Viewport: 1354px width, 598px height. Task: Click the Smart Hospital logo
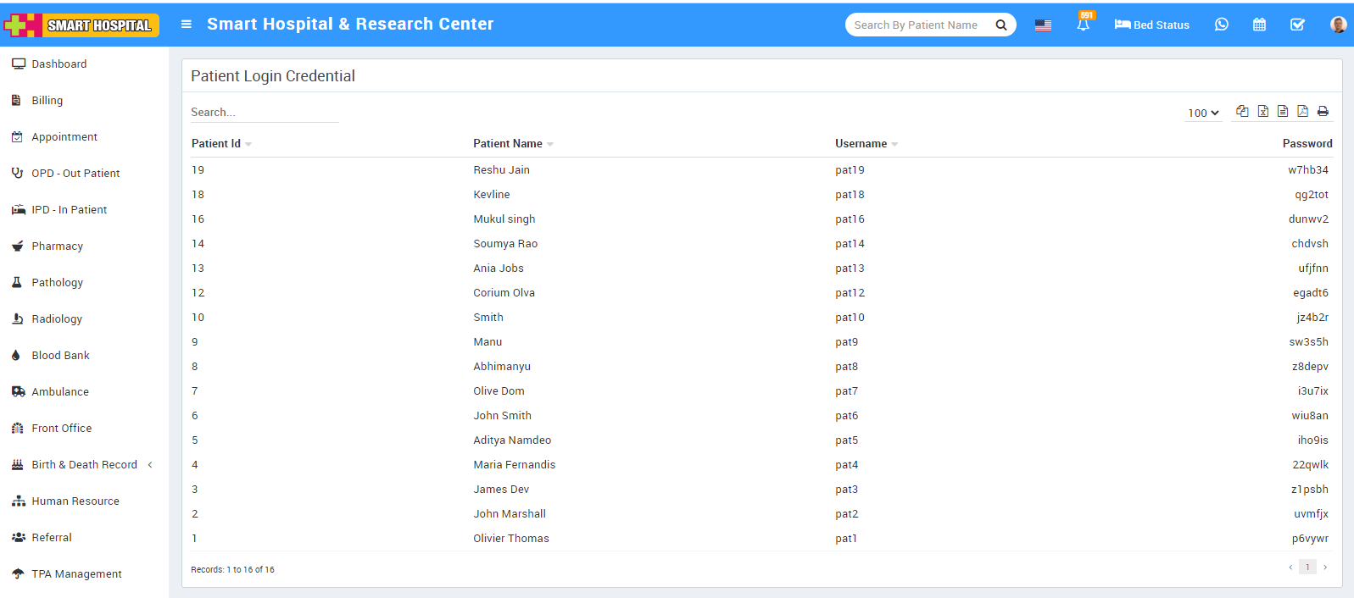81,25
